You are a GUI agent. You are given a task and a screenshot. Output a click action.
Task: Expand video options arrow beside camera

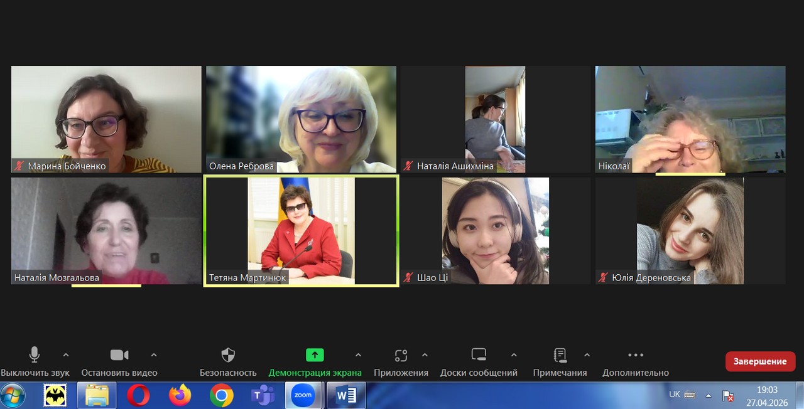click(x=154, y=354)
